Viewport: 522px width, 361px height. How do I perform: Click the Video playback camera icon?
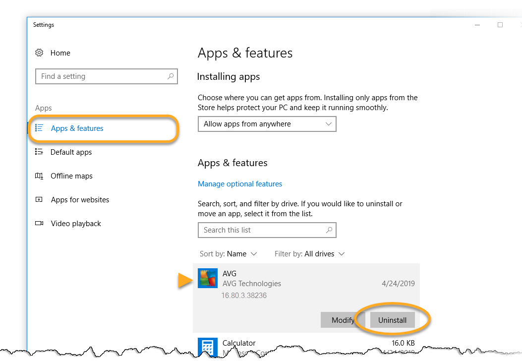[39, 224]
